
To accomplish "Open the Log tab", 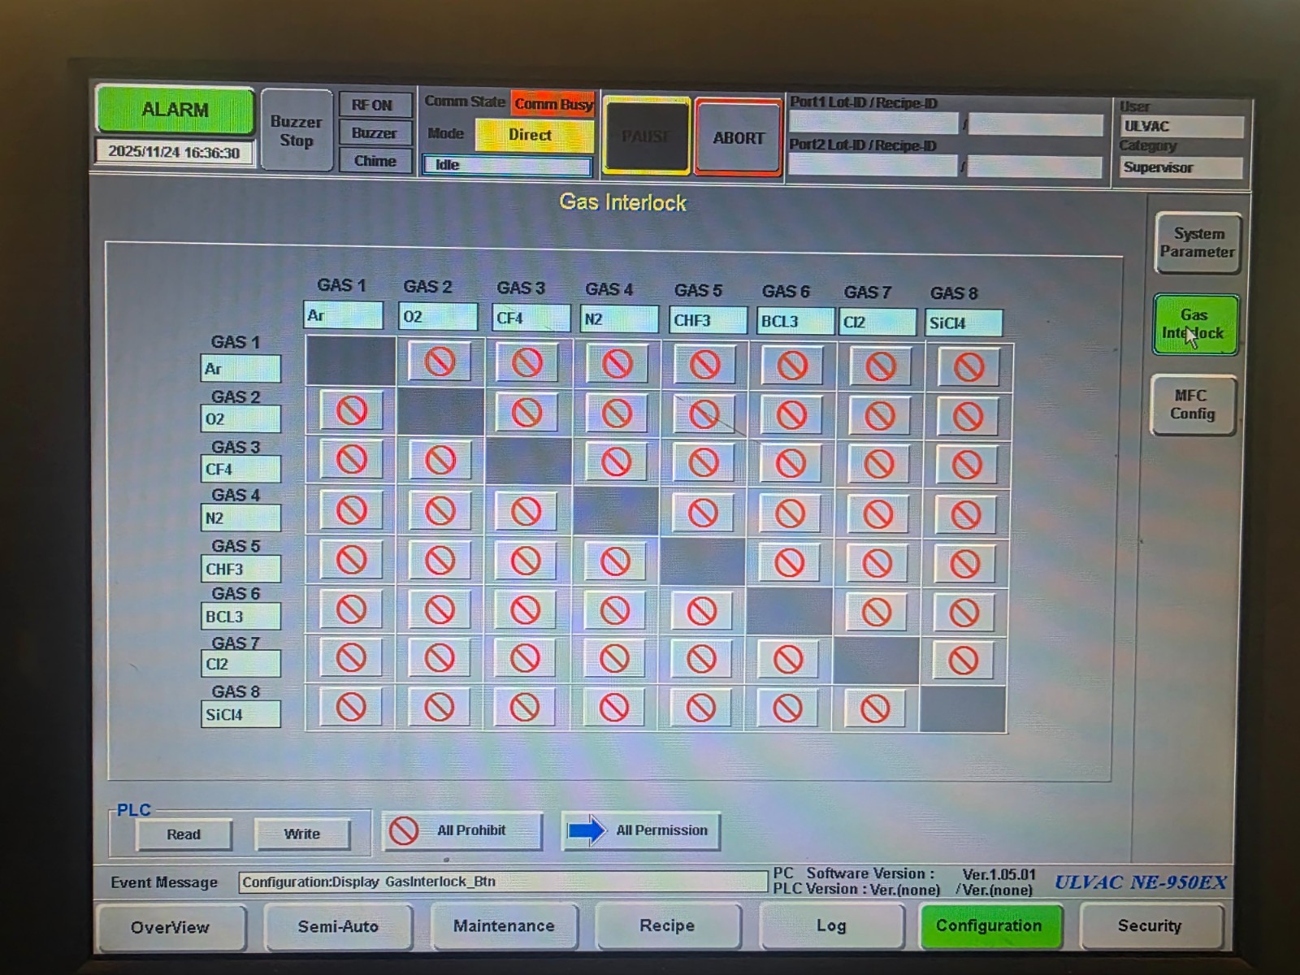I will point(831,925).
